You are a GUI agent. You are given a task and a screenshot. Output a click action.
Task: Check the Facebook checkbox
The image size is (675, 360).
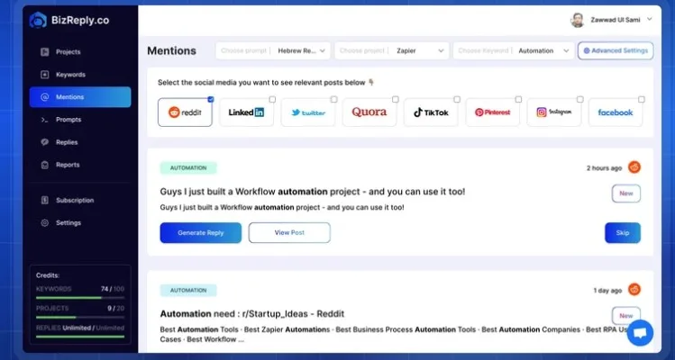click(x=642, y=99)
